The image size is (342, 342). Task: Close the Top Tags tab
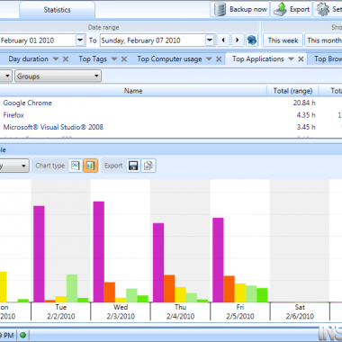(124, 59)
